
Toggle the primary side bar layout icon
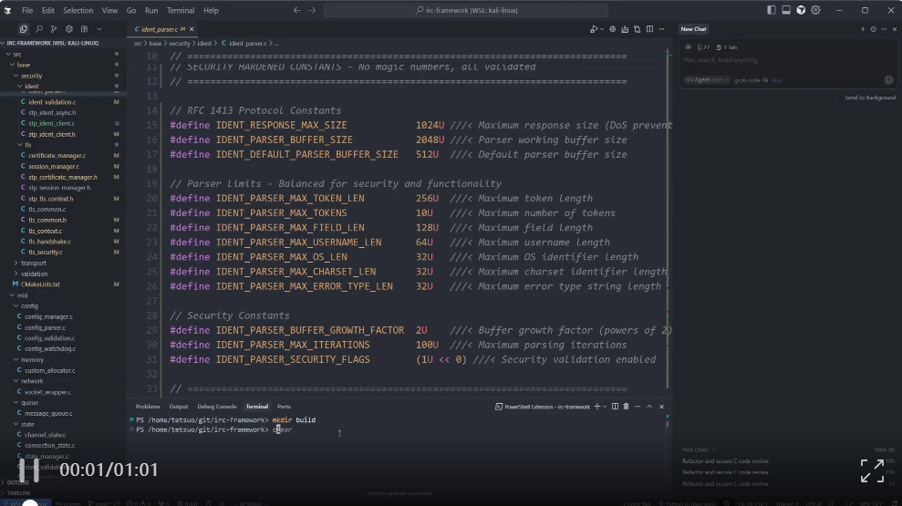click(772, 10)
